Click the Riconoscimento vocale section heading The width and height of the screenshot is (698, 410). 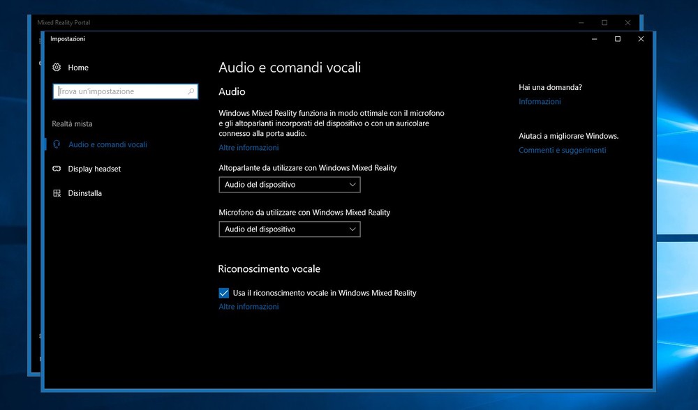pos(269,269)
